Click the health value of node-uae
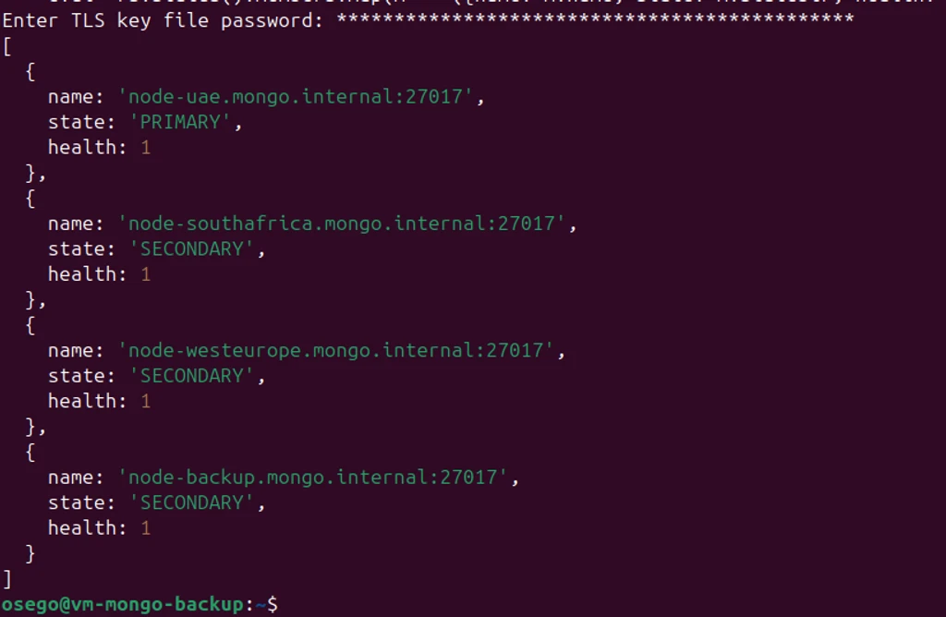The image size is (946, 617). (145, 148)
